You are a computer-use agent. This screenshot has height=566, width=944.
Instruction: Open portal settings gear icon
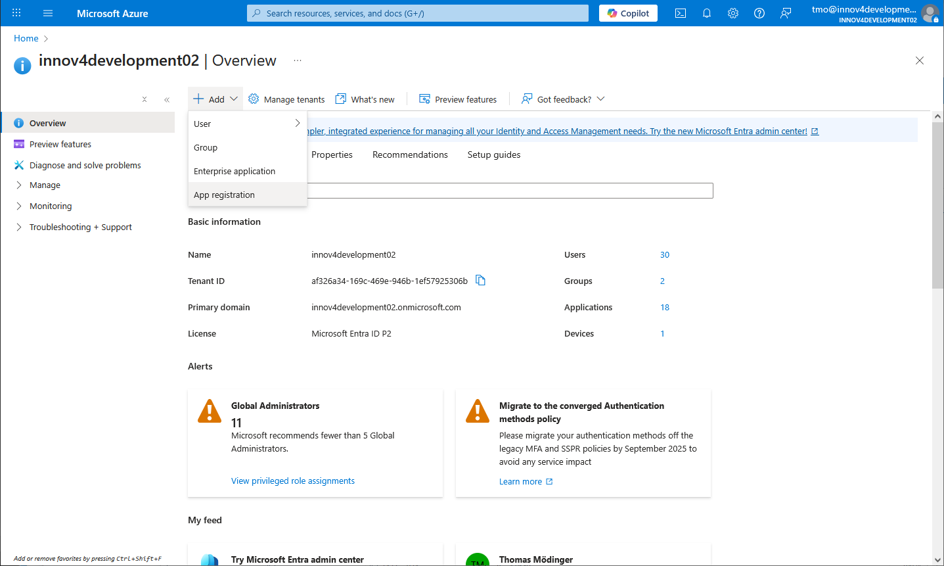pyautogui.click(x=733, y=13)
